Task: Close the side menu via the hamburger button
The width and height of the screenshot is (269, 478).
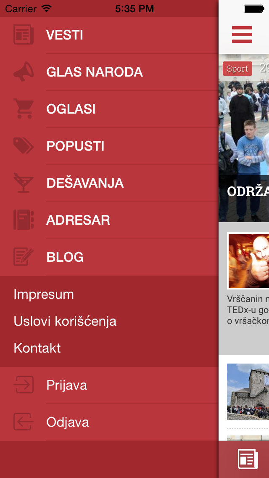Action: tap(242, 35)
